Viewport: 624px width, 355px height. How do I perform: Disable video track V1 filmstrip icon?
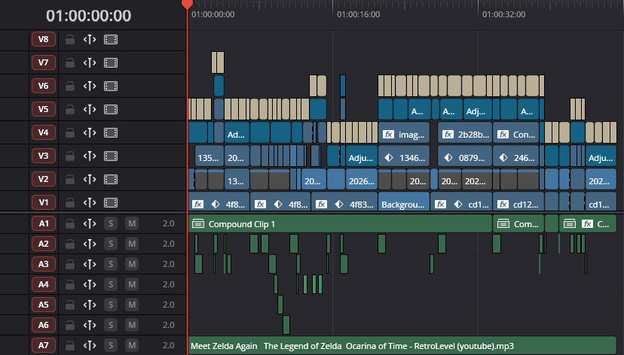[x=111, y=202]
